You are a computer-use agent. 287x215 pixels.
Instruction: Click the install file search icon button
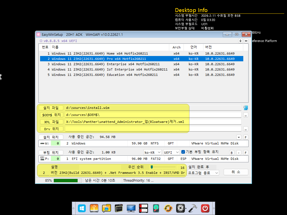point(246,108)
